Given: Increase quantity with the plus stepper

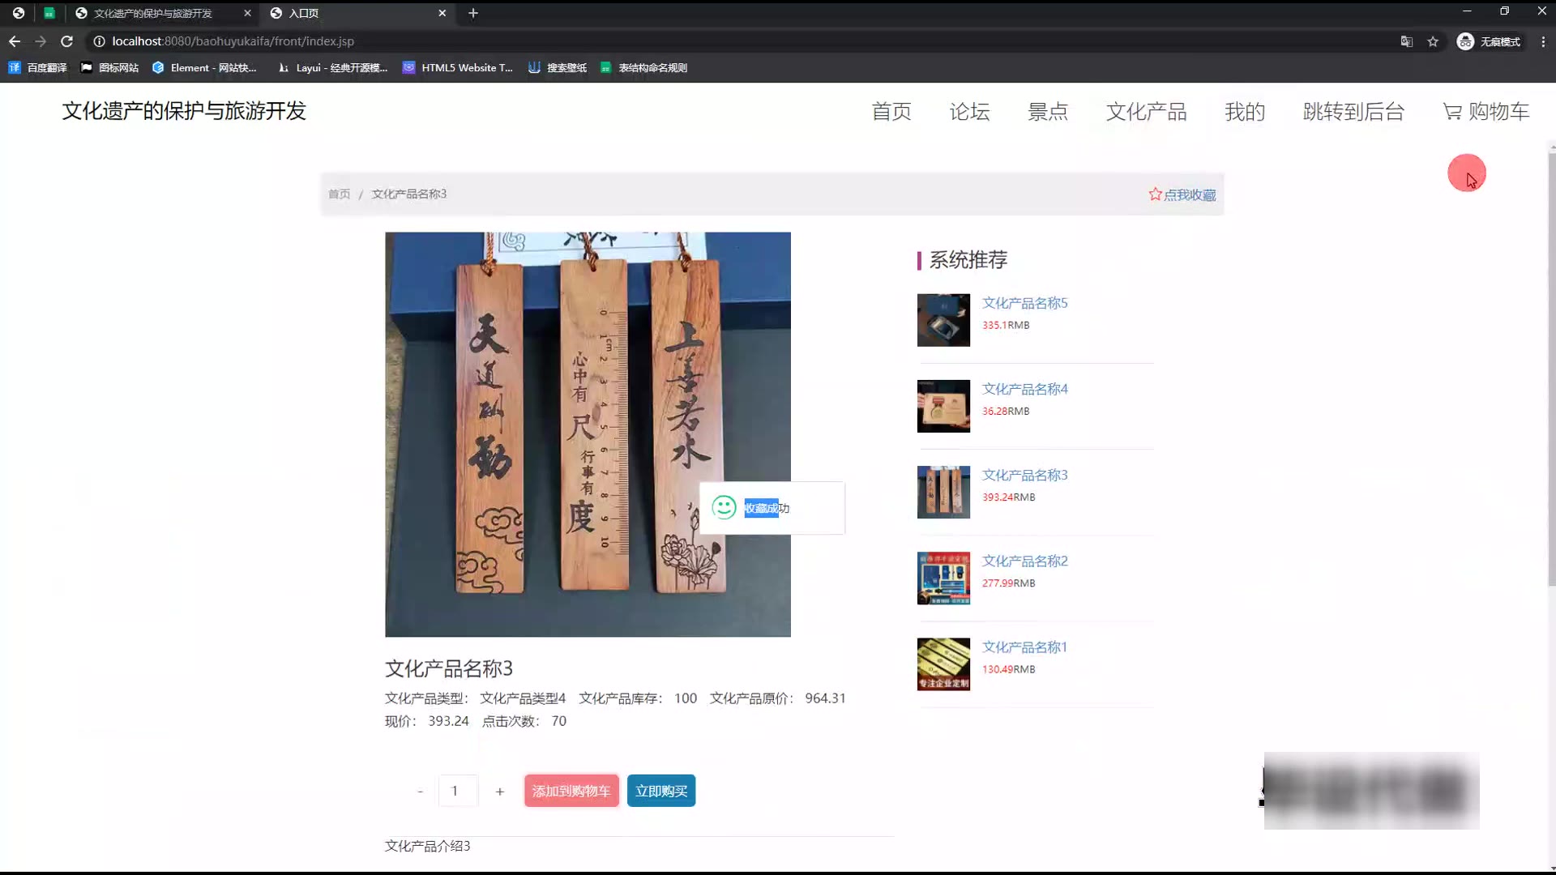Looking at the screenshot, I should (x=500, y=792).
